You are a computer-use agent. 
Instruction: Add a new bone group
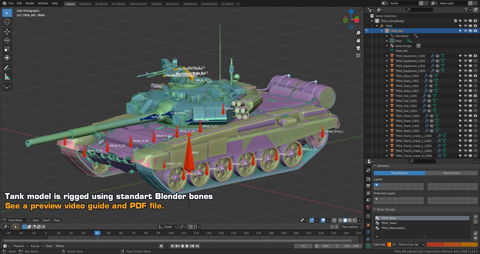pos(475,217)
